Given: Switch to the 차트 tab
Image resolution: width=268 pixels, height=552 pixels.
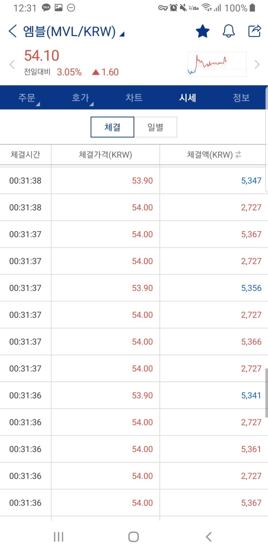Looking at the screenshot, I should click(x=134, y=97).
